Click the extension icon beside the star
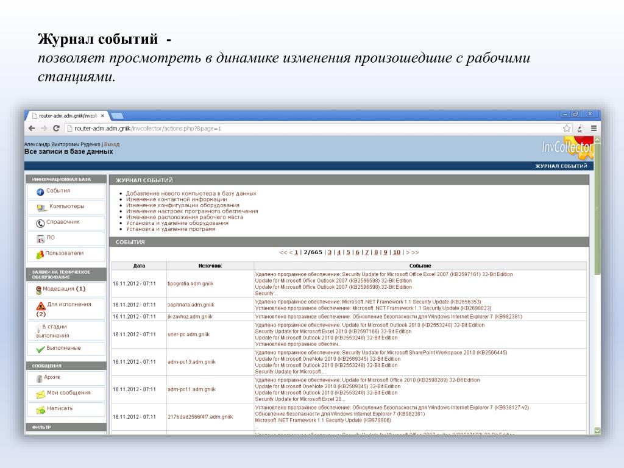The image size is (624, 468). coord(580,128)
